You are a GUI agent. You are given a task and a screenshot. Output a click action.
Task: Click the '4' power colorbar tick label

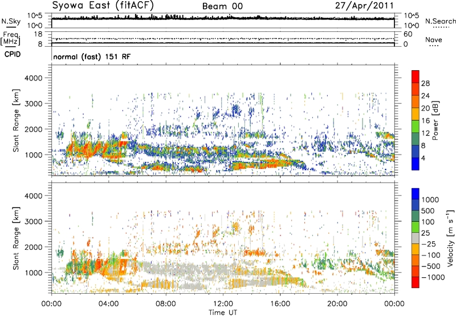tap(424, 158)
